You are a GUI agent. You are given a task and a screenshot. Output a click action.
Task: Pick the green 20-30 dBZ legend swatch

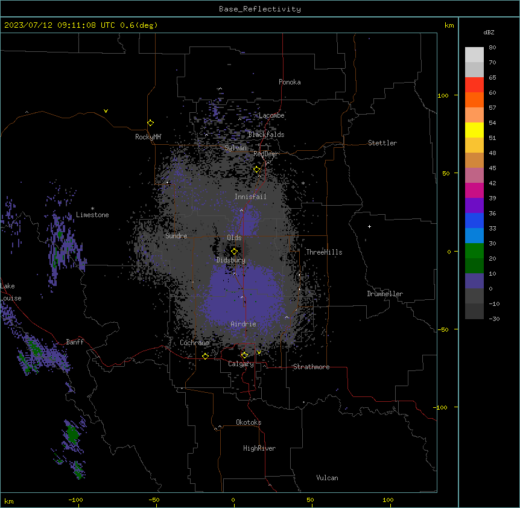click(x=474, y=251)
